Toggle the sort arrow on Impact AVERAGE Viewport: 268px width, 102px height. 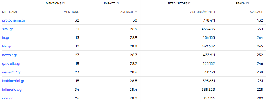click(136, 12)
